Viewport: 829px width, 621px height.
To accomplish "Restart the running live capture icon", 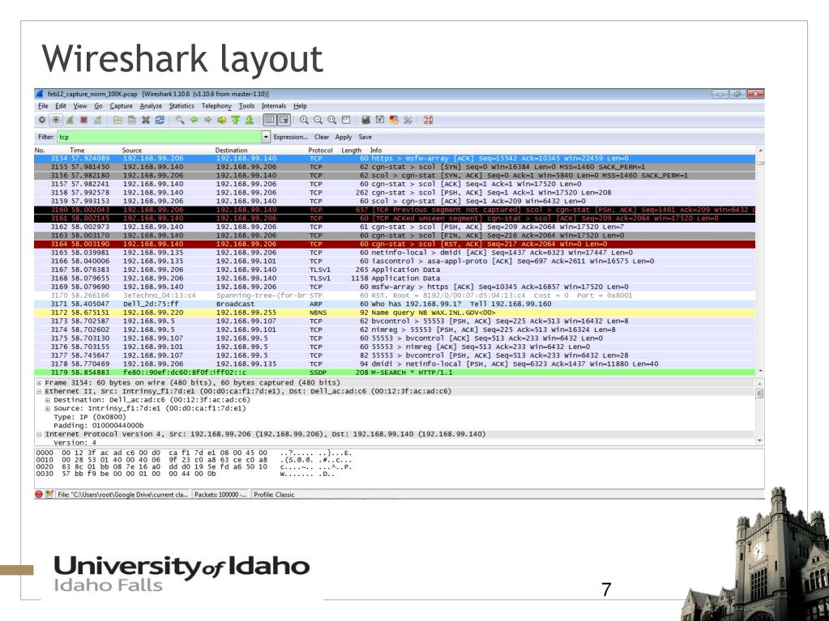I will (x=98, y=120).
